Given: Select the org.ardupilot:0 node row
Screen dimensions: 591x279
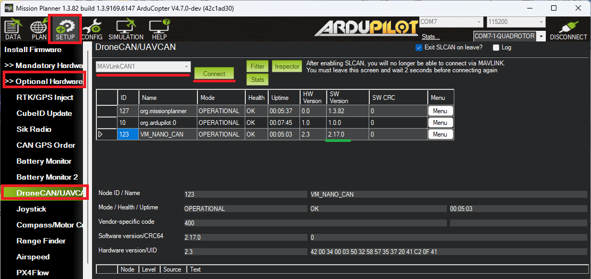Looking at the screenshot, I should pyautogui.click(x=168, y=123).
